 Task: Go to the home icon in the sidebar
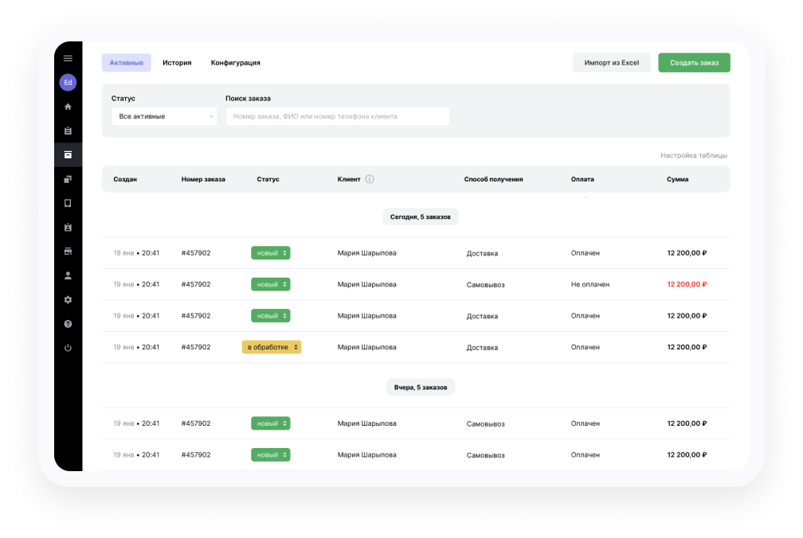(x=68, y=107)
